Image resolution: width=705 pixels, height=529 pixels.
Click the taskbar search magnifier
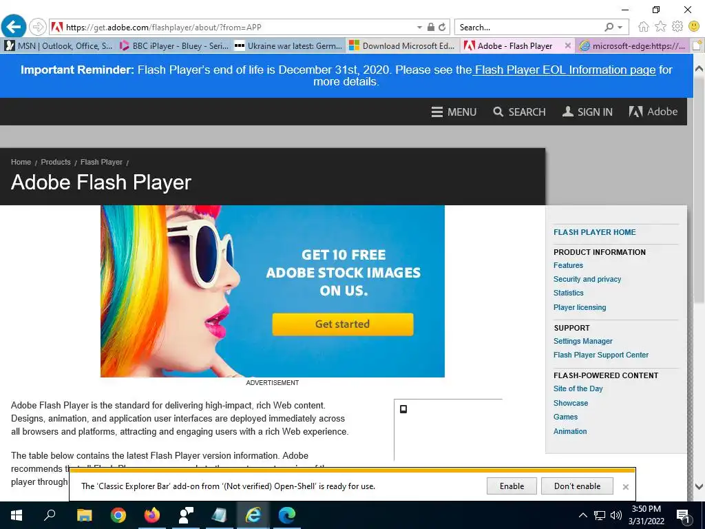tap(50, 515)
